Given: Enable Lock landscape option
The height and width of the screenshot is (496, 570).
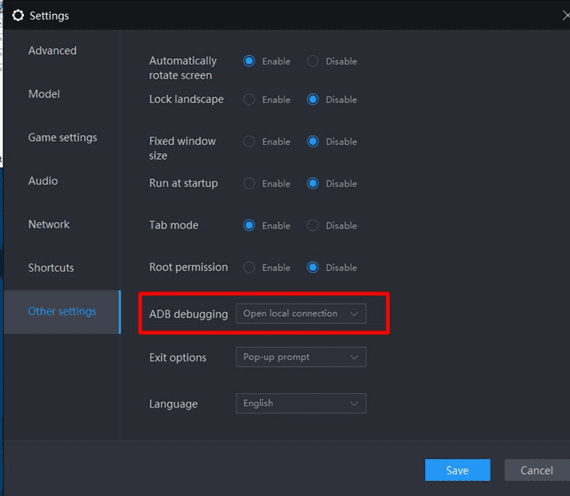Looking at the screenshot, I should tap(249, 100).
